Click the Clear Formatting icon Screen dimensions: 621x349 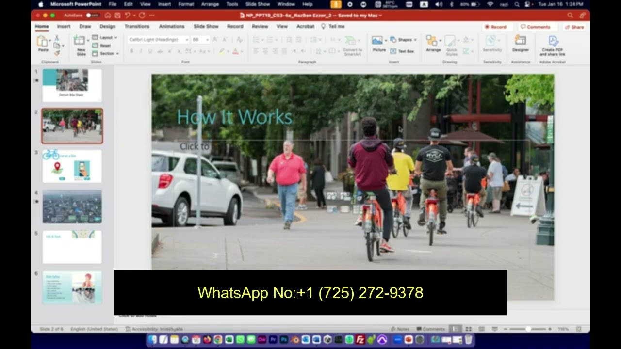(x=239, y=39)
